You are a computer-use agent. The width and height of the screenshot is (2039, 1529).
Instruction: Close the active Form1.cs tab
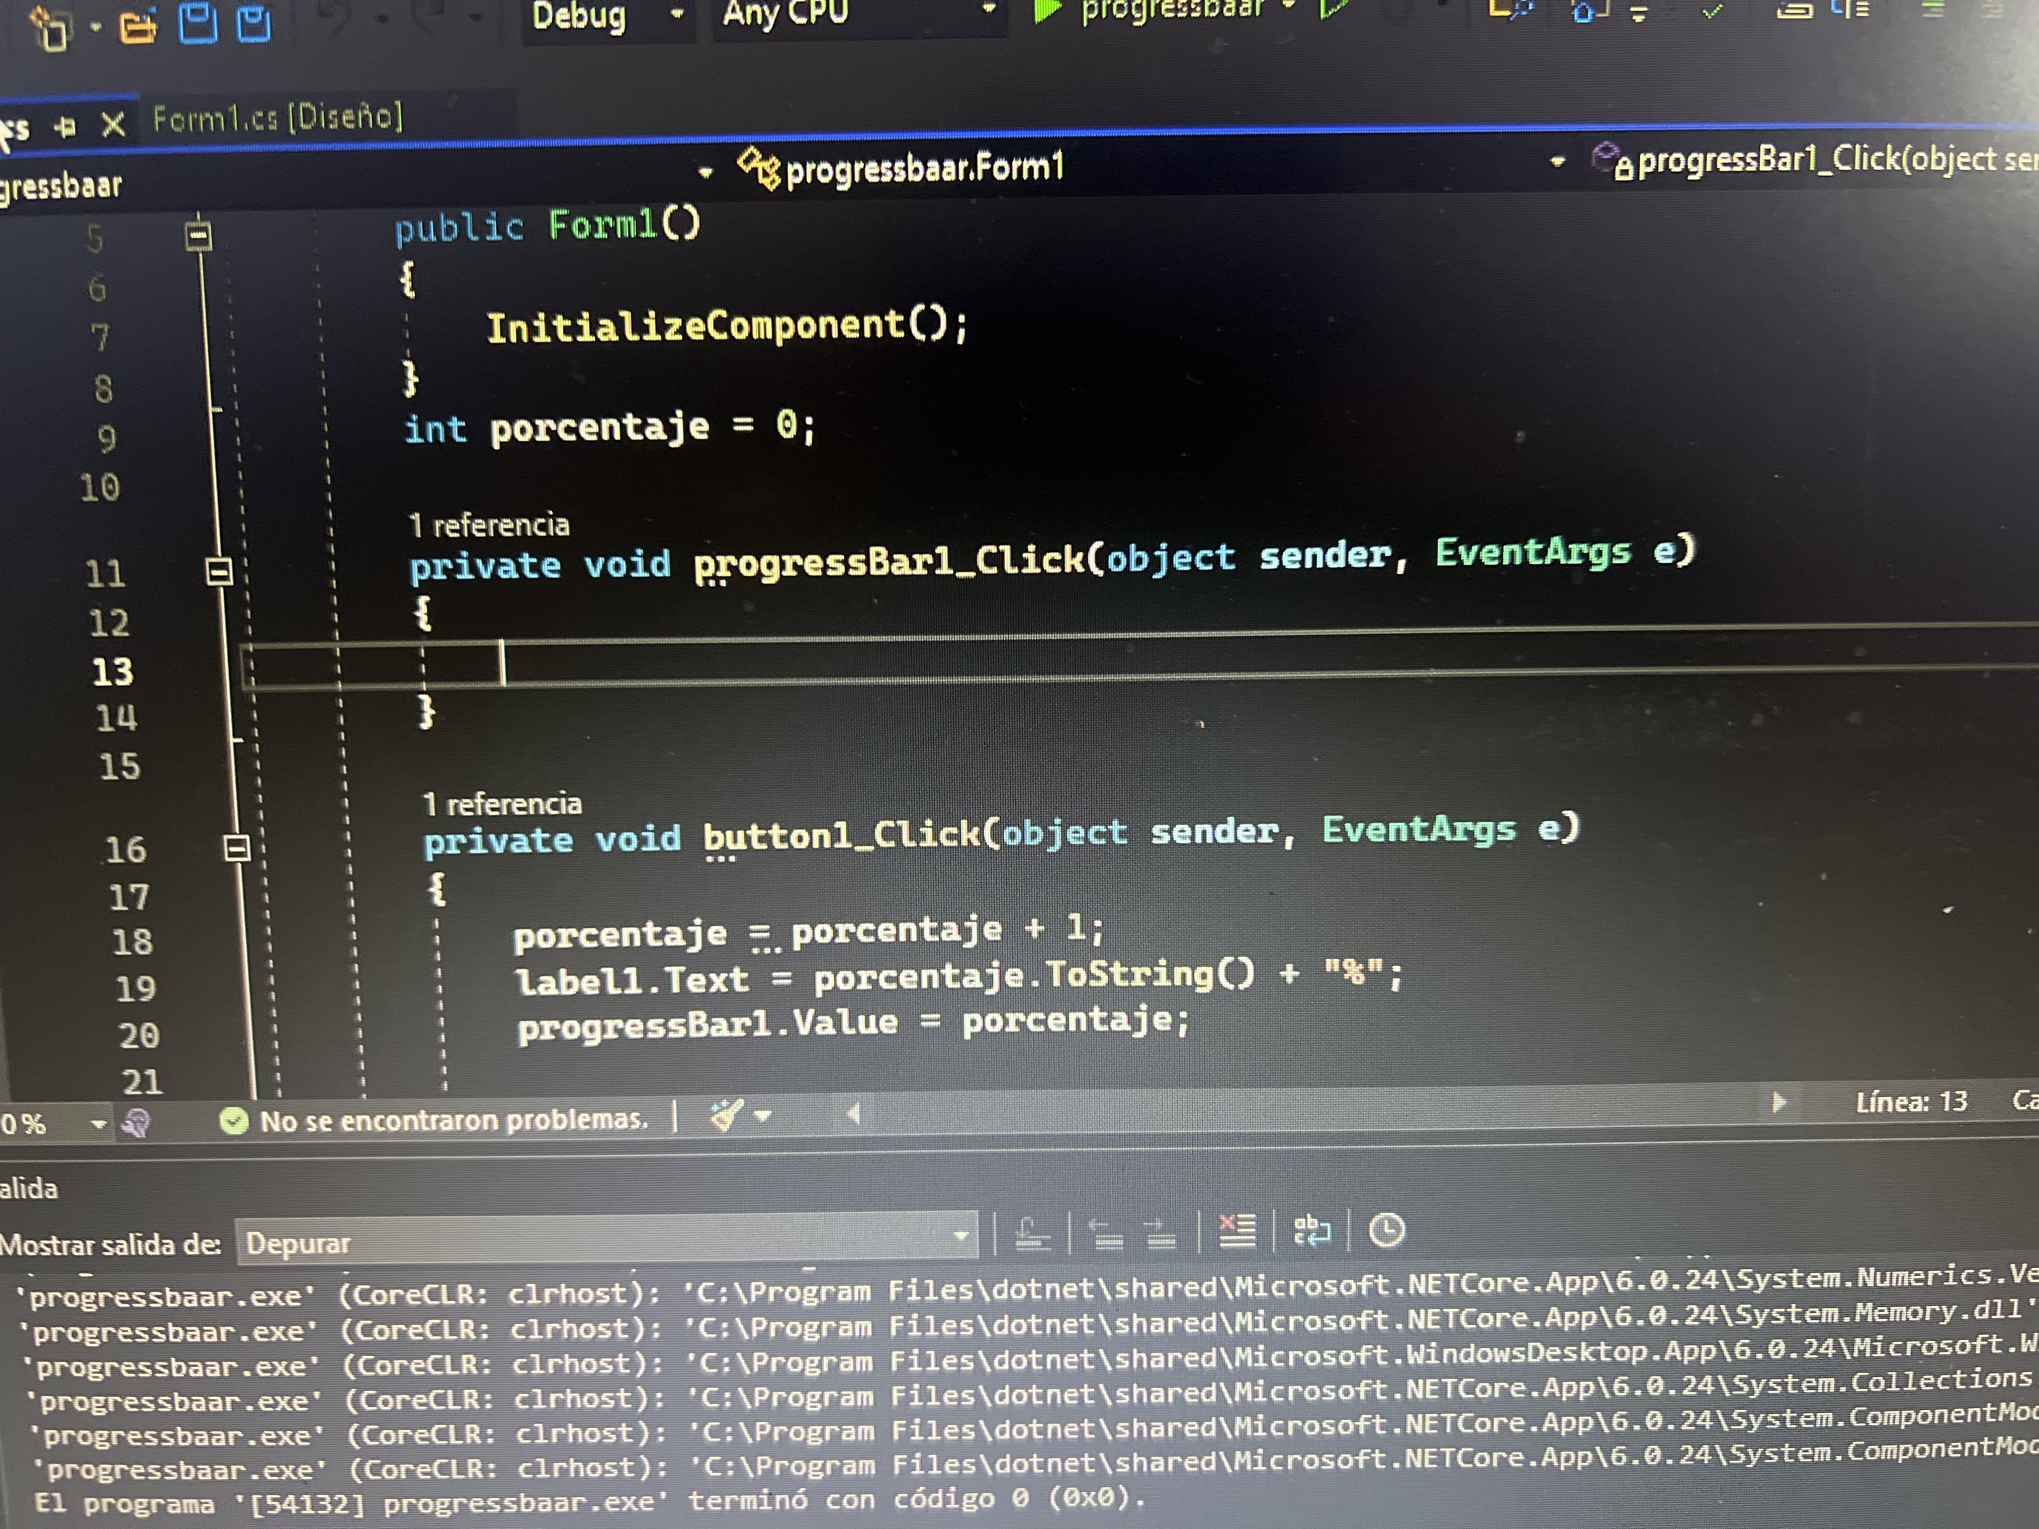(112, 124)
